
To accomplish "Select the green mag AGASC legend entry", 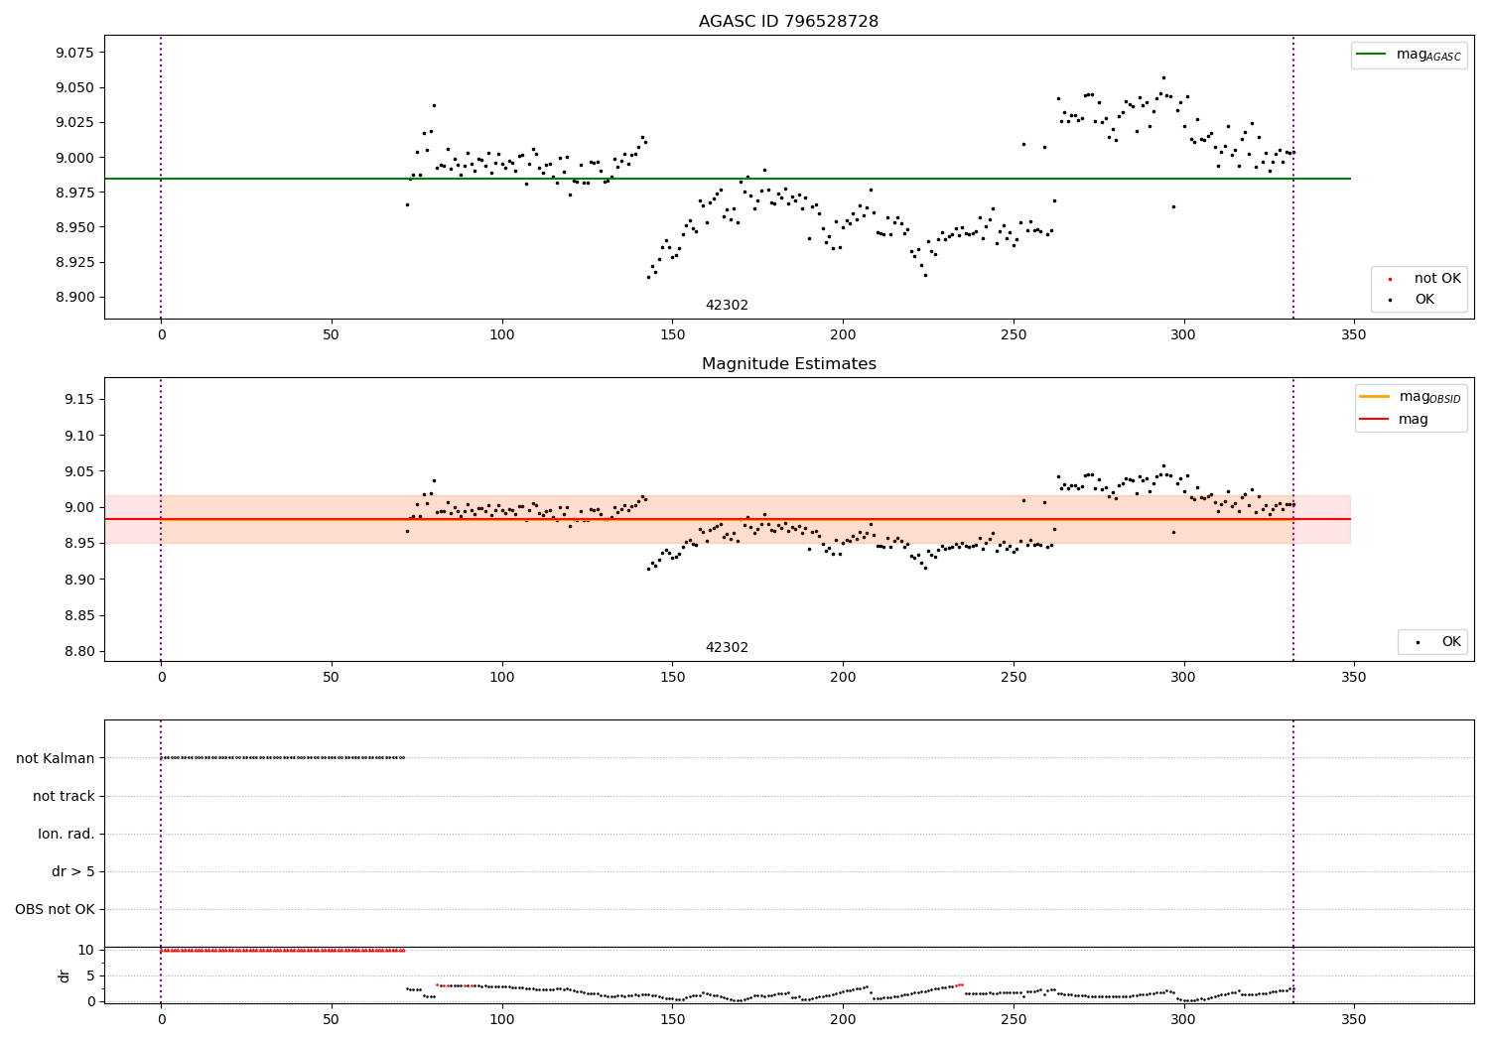I will [1409, 55].
